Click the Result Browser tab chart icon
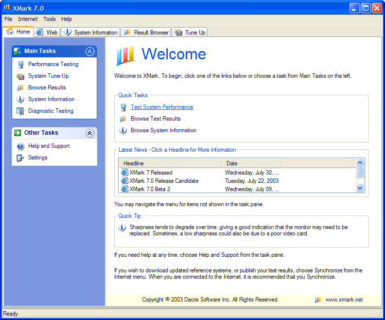 (127, 32)
